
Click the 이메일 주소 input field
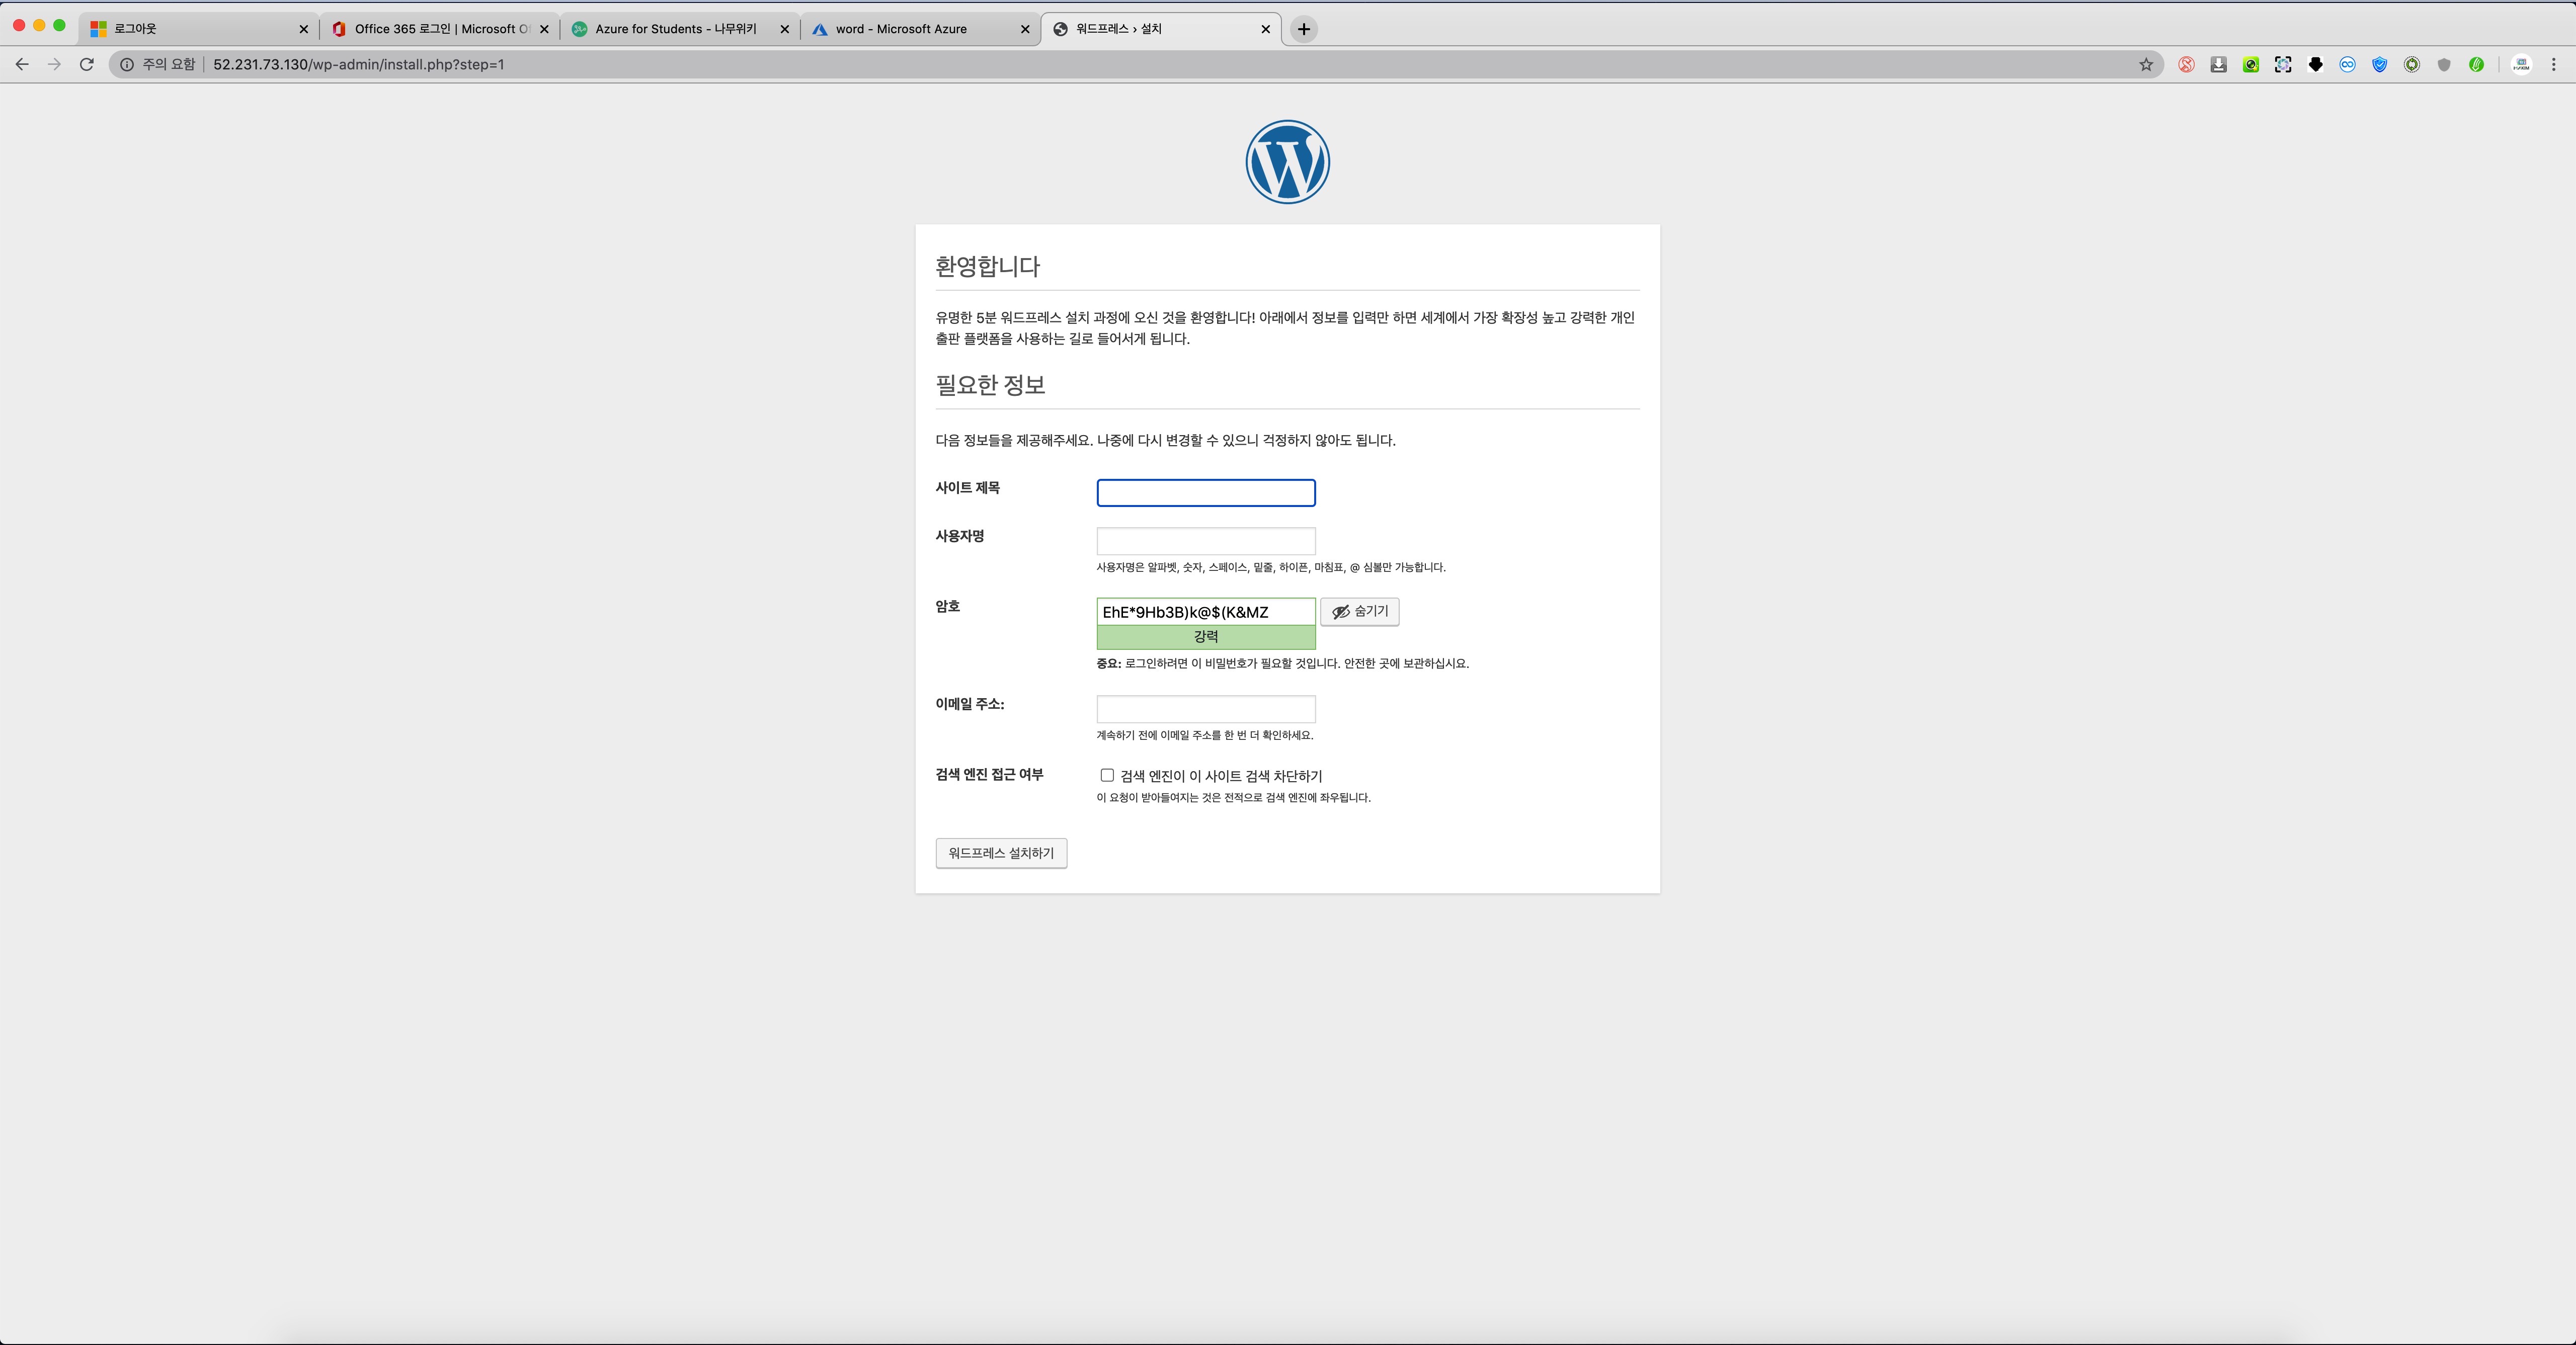click(x=1205, y=709)
